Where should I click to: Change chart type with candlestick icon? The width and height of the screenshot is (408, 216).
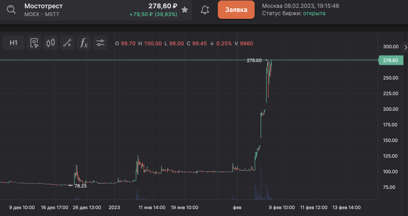(x=51, y=43)
